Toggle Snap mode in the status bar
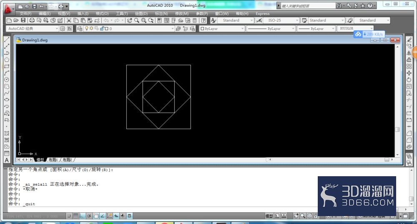The width and height of the screenshot is (417, 224). pyautogui.click(x=69, y=216)
